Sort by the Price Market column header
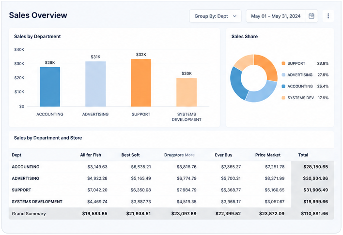The height and width of the screenshot is (235, 343). coord(268,155)
